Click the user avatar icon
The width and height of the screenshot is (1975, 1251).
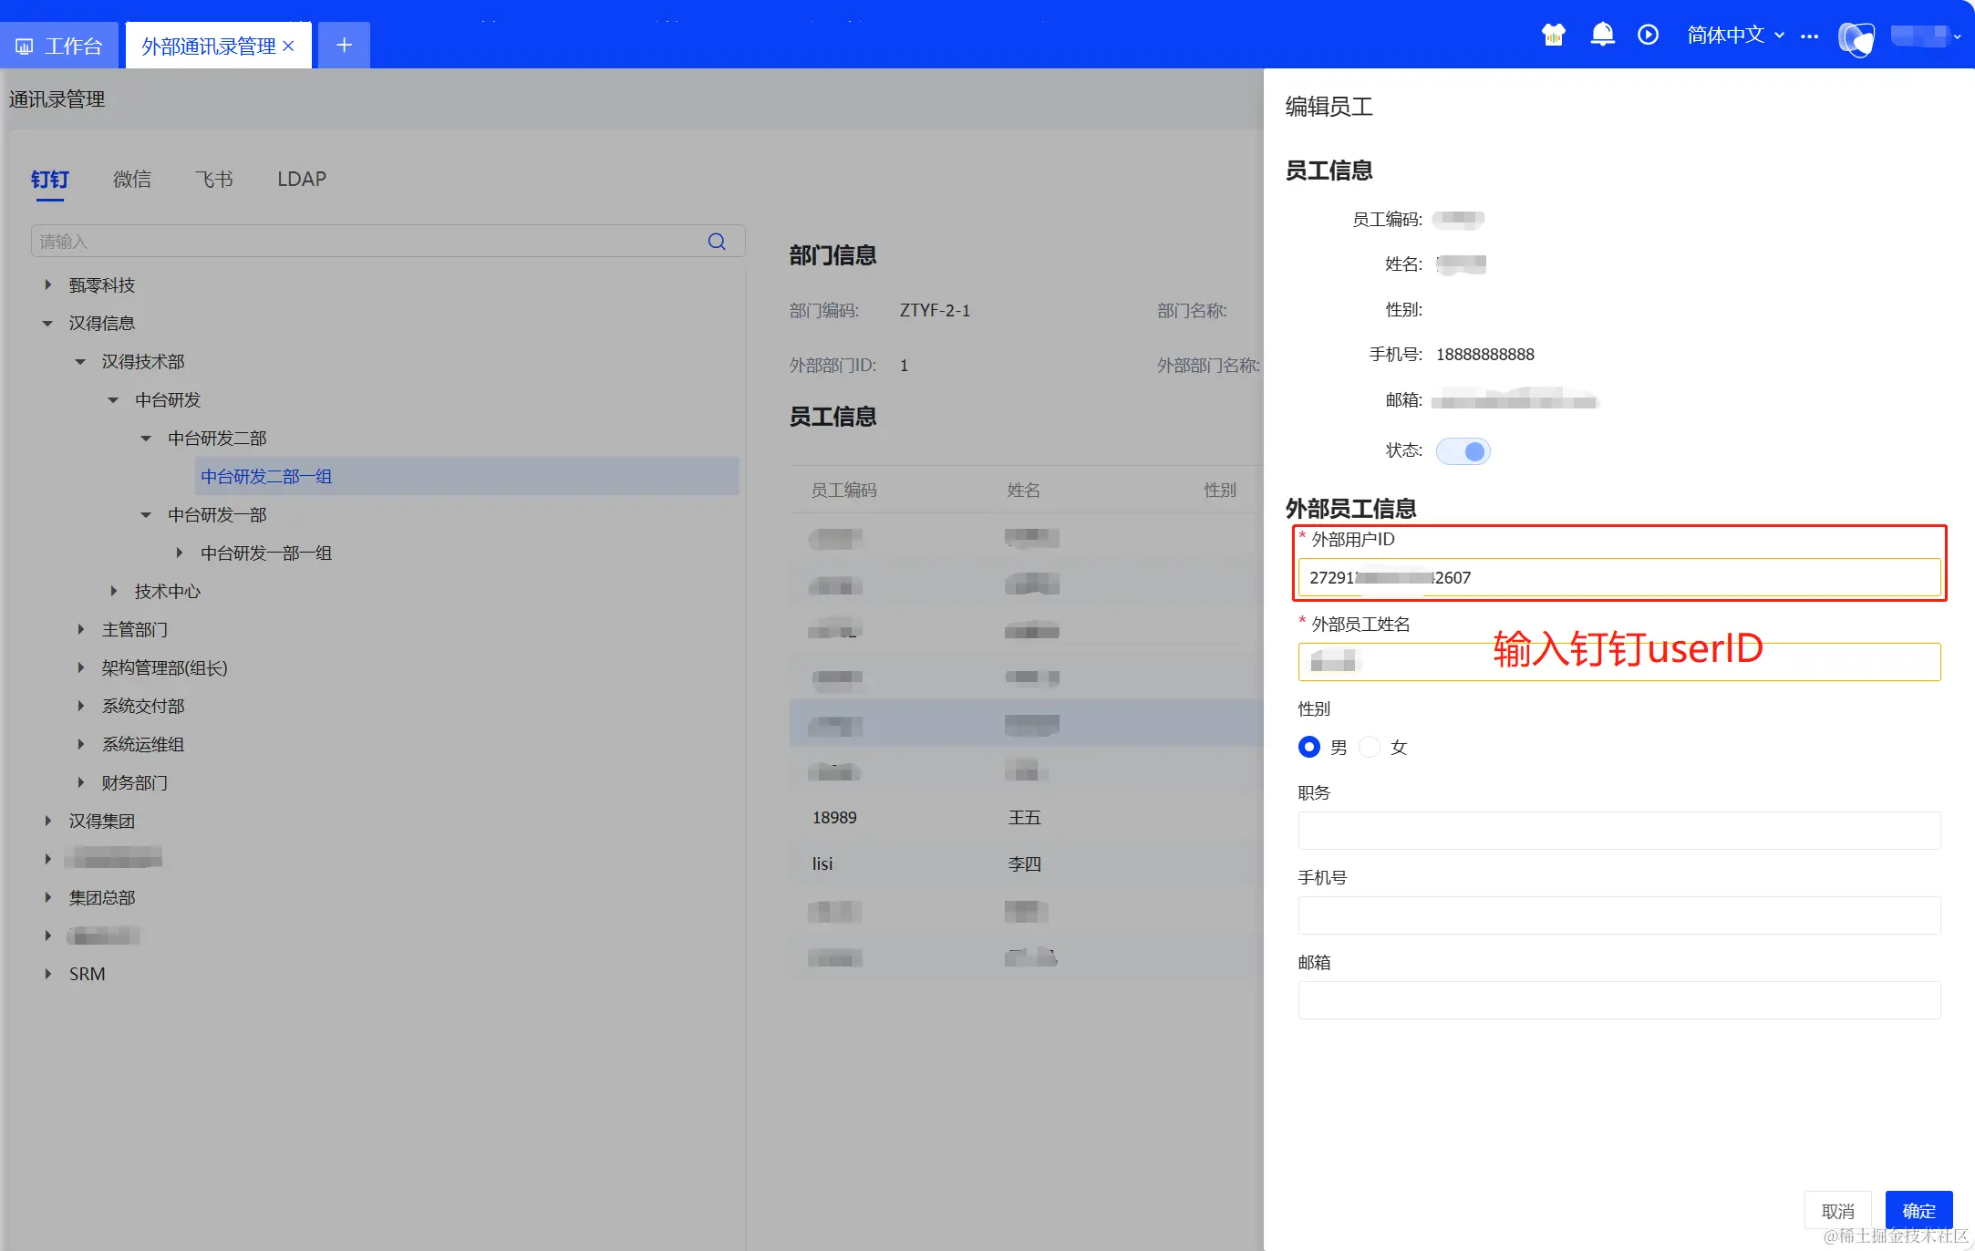(x=1856, y=38)
